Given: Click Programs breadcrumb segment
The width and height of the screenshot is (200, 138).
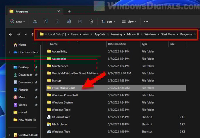Looking at the screenshot, I should (186, 34).
